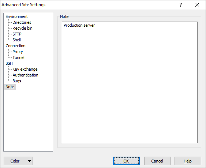Select the Note tree item
The width and height of the screenshot is (206, 168).
10,87
